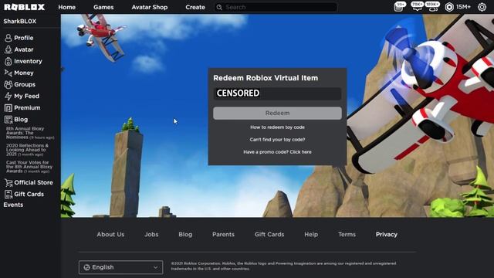494x278 pixels.
Task: Open Blog footer link
Action: point(185,235)
